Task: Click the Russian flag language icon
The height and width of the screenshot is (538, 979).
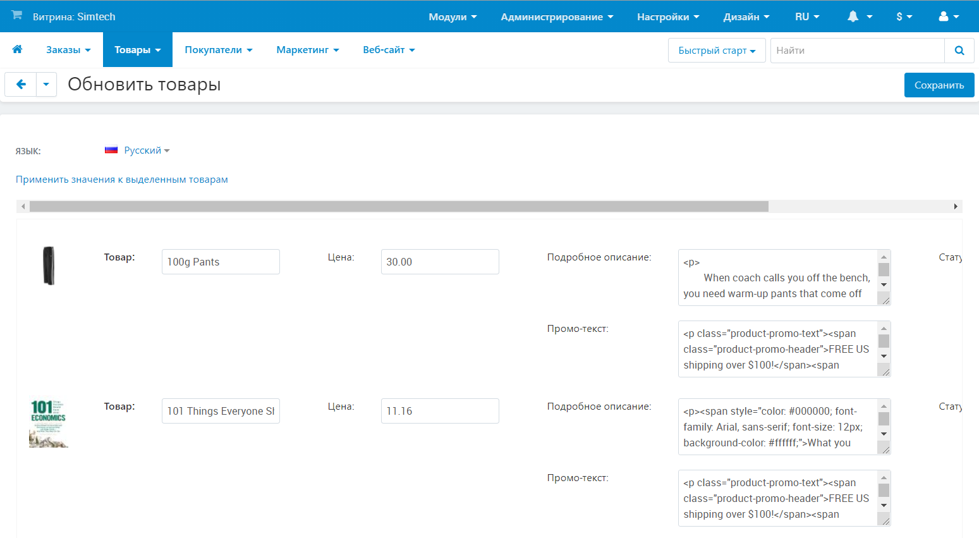Action: [x=111, y=150]
